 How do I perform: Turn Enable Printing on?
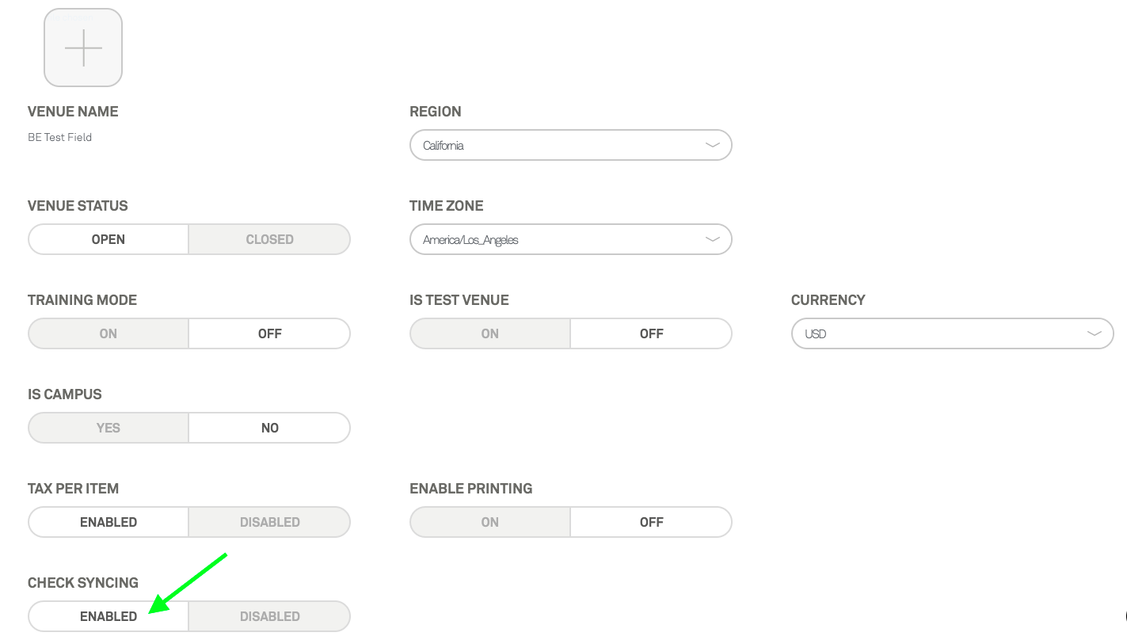tap(490, 522)
